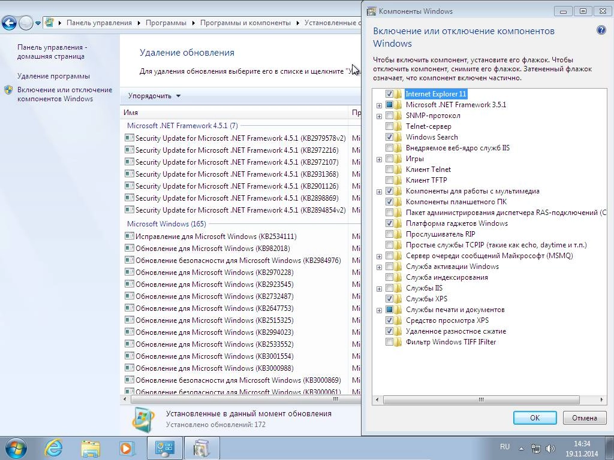Launch Internet Explorer from the taskbar
Screen dimensions: 614x460
click(53, 448)
